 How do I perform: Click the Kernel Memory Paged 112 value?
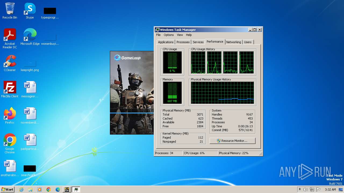point(200,138)
